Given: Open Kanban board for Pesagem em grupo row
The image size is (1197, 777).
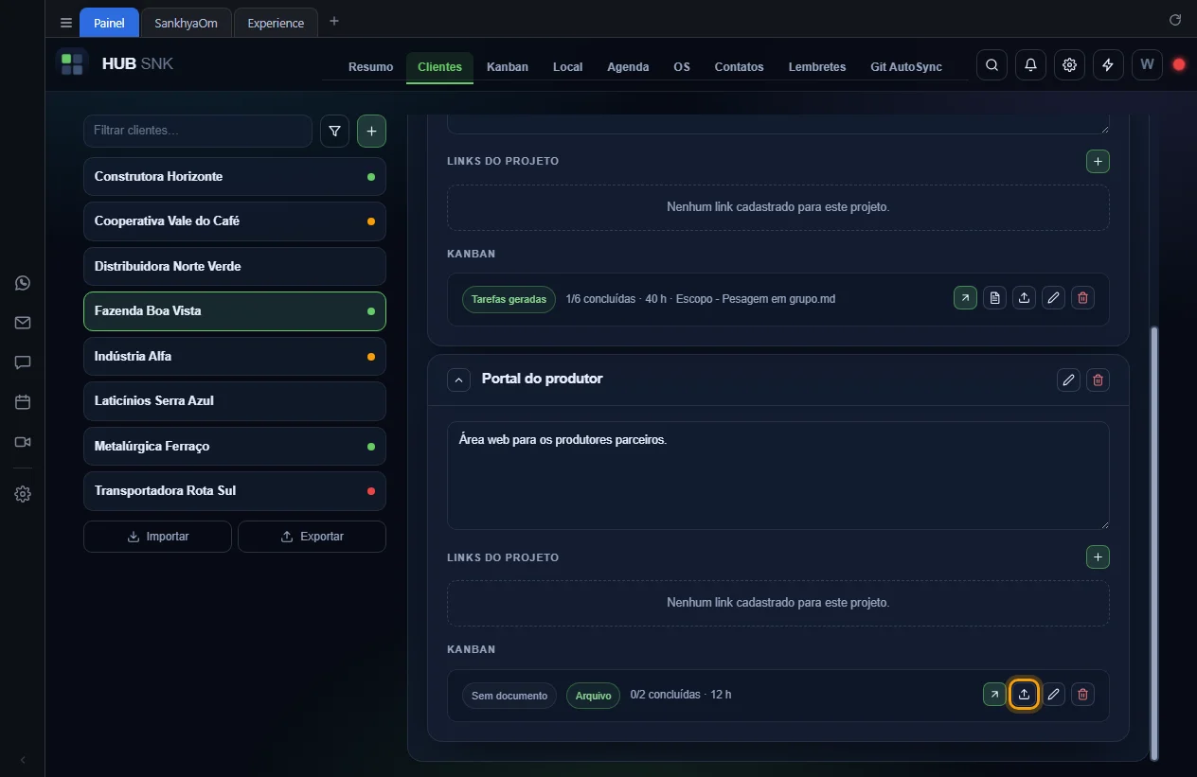Looking at the screenshot, I should 965,298.
